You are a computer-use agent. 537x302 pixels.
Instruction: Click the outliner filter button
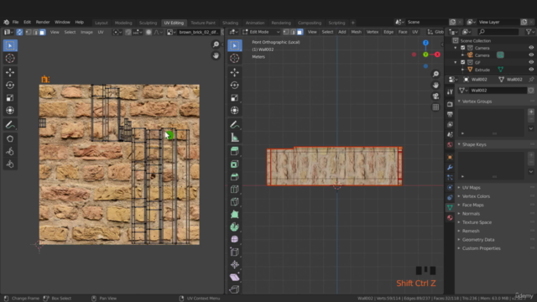(529, 32)
